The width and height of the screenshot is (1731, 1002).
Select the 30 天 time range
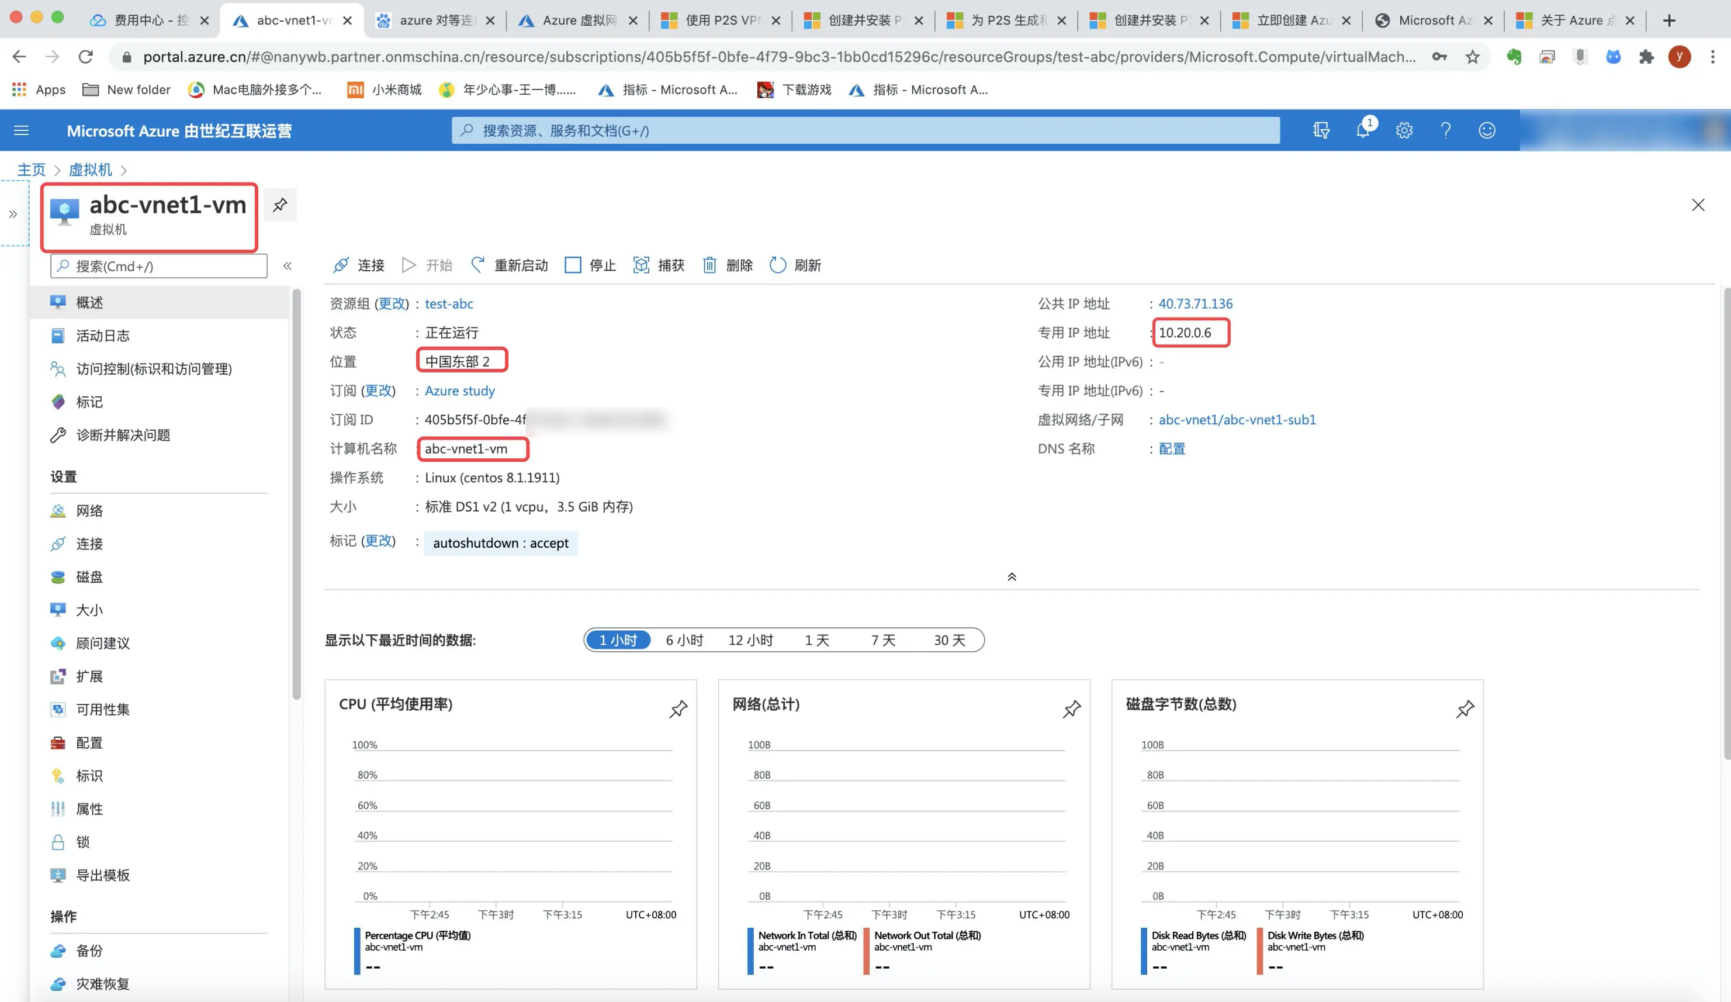pos(949,640)
